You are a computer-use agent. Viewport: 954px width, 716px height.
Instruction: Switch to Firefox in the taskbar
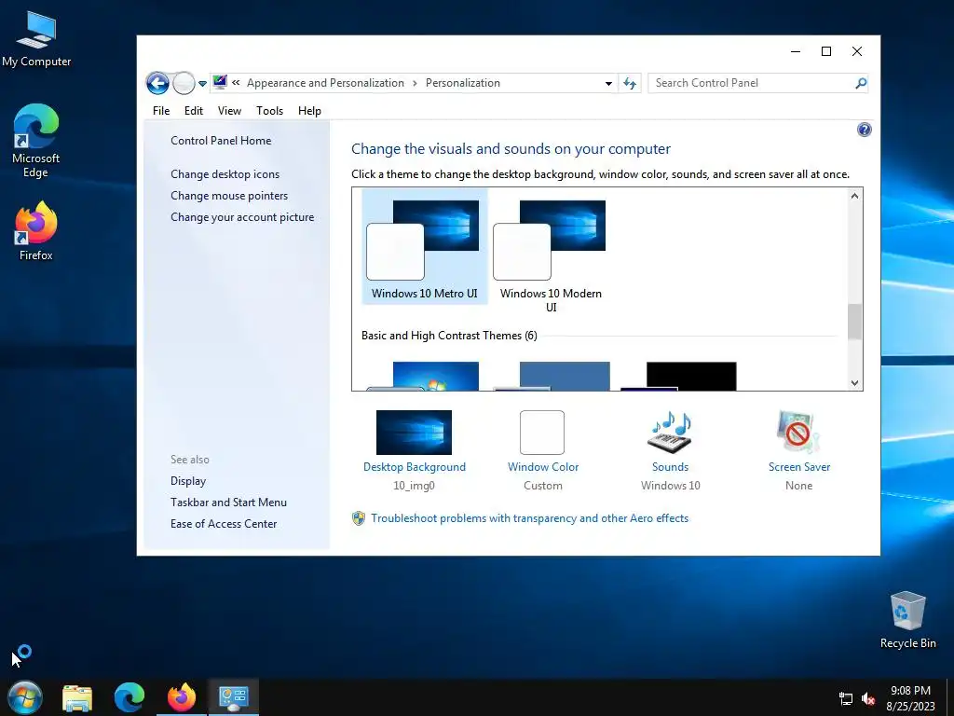(182, 697)
